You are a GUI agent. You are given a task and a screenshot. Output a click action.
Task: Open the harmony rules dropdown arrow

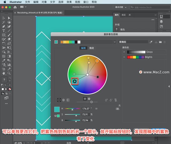click(115, 42)
